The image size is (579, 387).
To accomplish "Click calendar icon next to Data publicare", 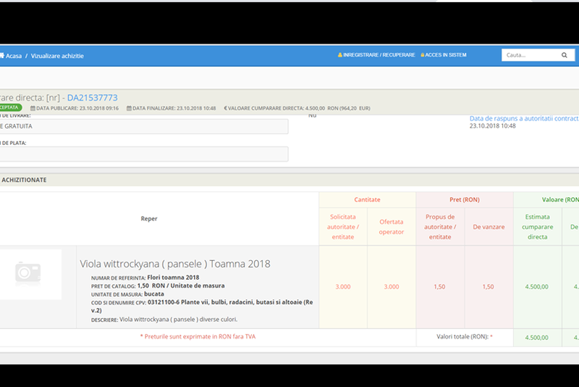I will (x=33, y=108).
